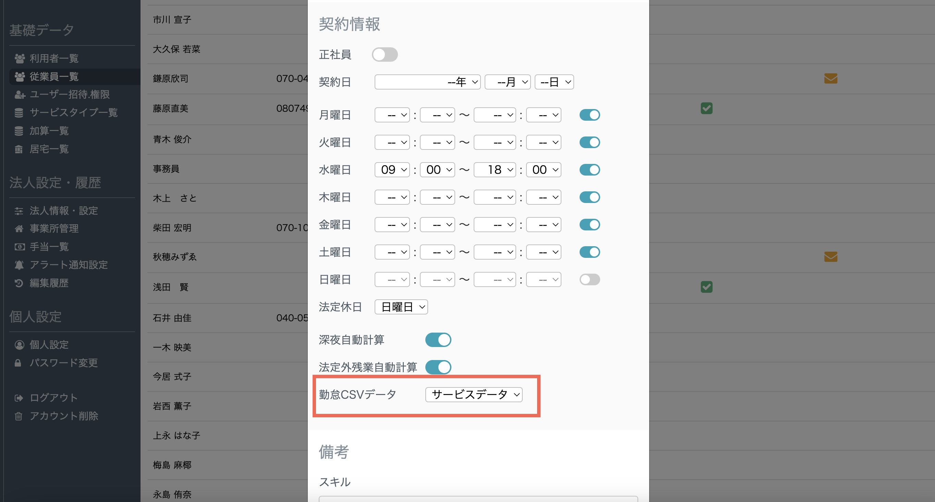The width and height of the screenshot is (935, 502).
Task: Enable the 正社員 toggle
Action: (385, 55)
